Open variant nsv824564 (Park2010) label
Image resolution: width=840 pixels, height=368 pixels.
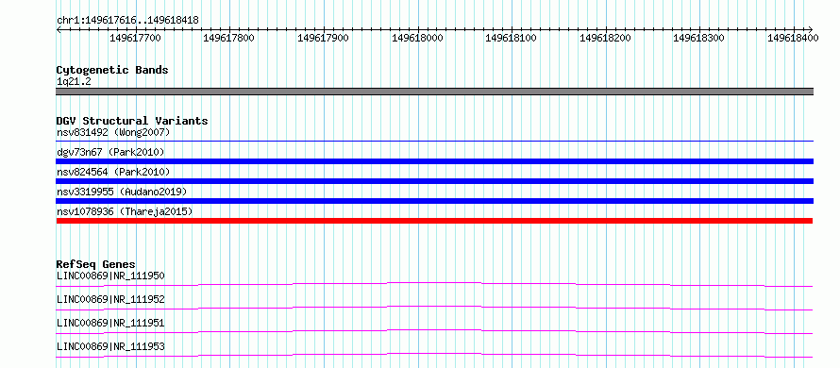tap(113, 172)
